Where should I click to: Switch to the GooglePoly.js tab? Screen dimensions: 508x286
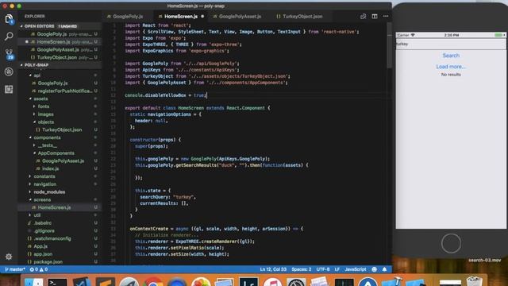click(128, 16)
